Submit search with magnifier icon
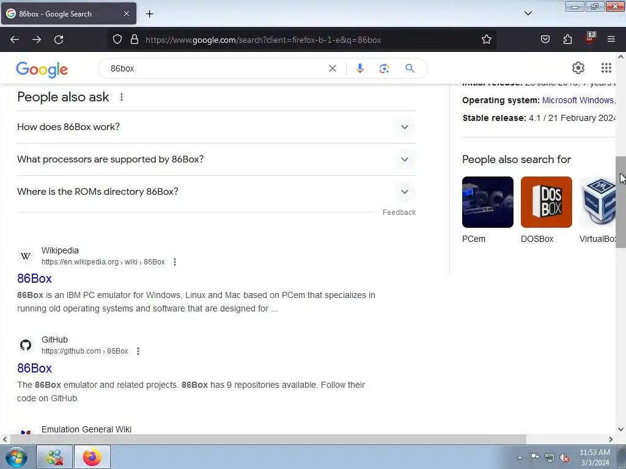Viewport: 626px width, 469px height. pyautogui.click(x=410, y=68)
